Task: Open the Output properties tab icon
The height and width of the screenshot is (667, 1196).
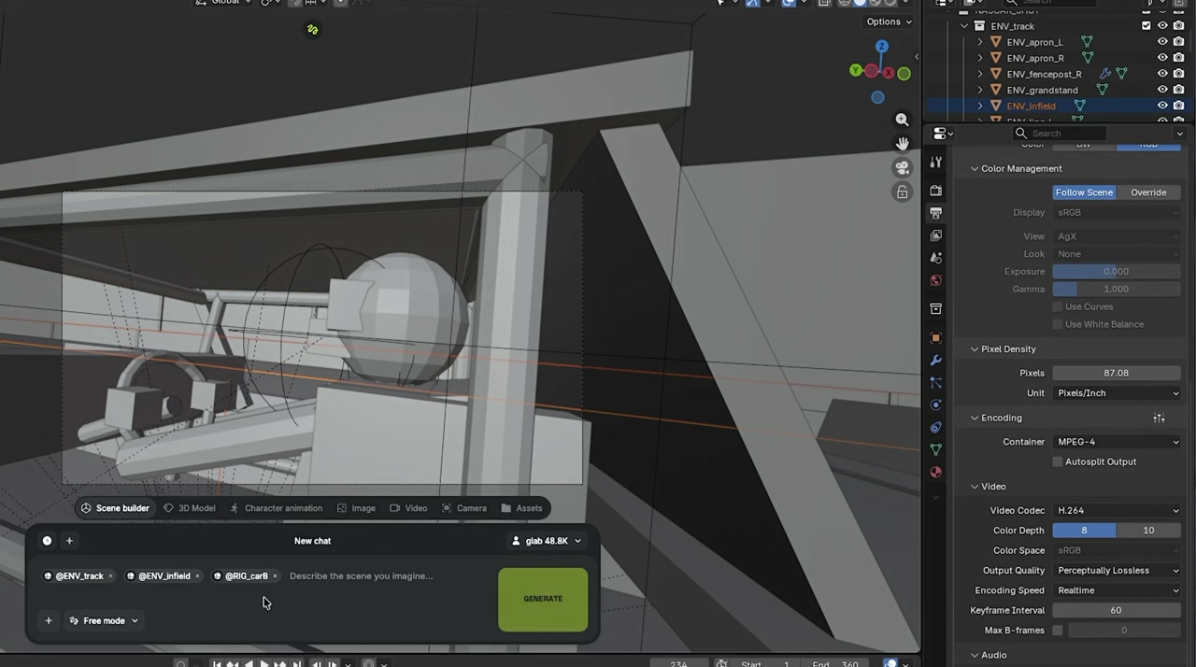Action: tap(935, 213)
